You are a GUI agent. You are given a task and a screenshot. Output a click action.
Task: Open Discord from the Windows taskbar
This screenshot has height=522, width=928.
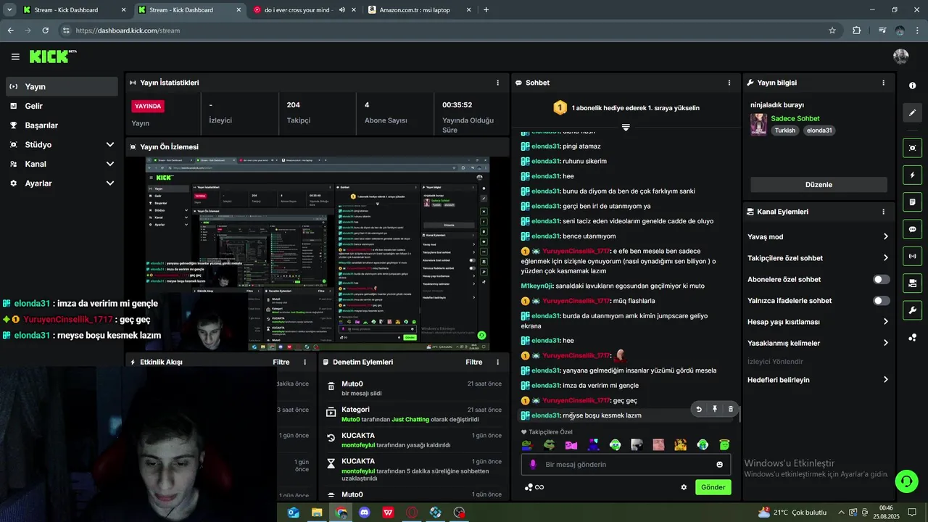pyautogui.click(x=365, y=513)
